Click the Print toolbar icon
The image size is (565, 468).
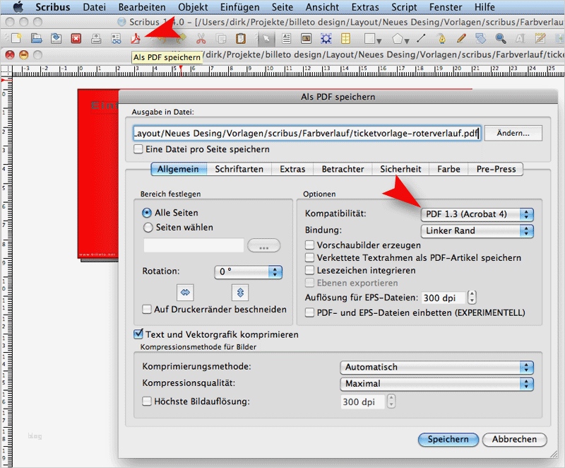pos(96,38)
